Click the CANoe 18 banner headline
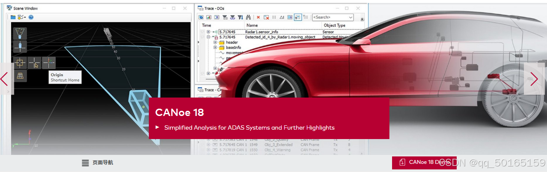Screen dimensions: 547x172 [x=179, y=113]
